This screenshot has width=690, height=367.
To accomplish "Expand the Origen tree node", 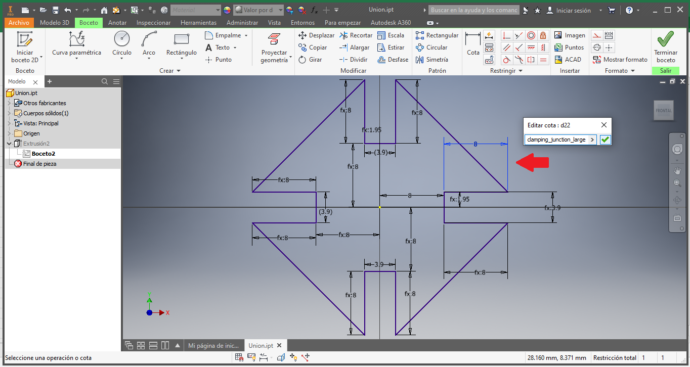I will pos(9,133).
